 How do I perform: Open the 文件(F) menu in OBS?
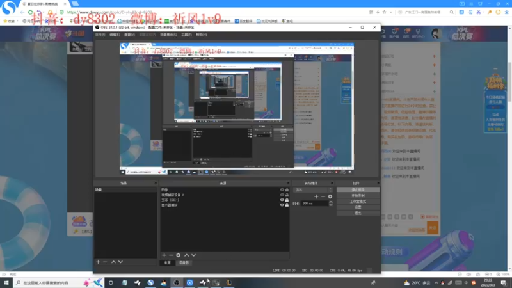[x=100, y=35]
